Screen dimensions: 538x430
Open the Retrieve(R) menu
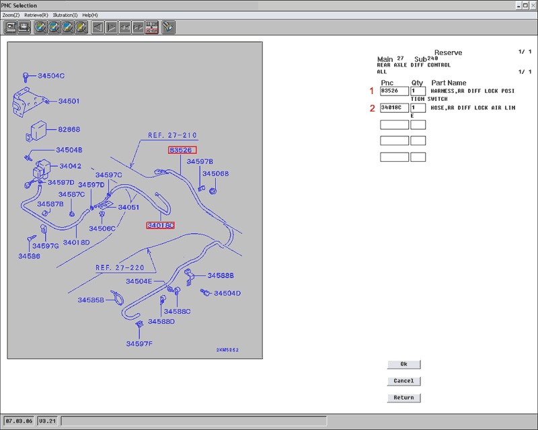36,15
